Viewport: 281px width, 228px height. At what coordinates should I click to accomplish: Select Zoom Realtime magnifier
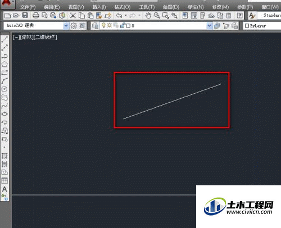point(157,15)
